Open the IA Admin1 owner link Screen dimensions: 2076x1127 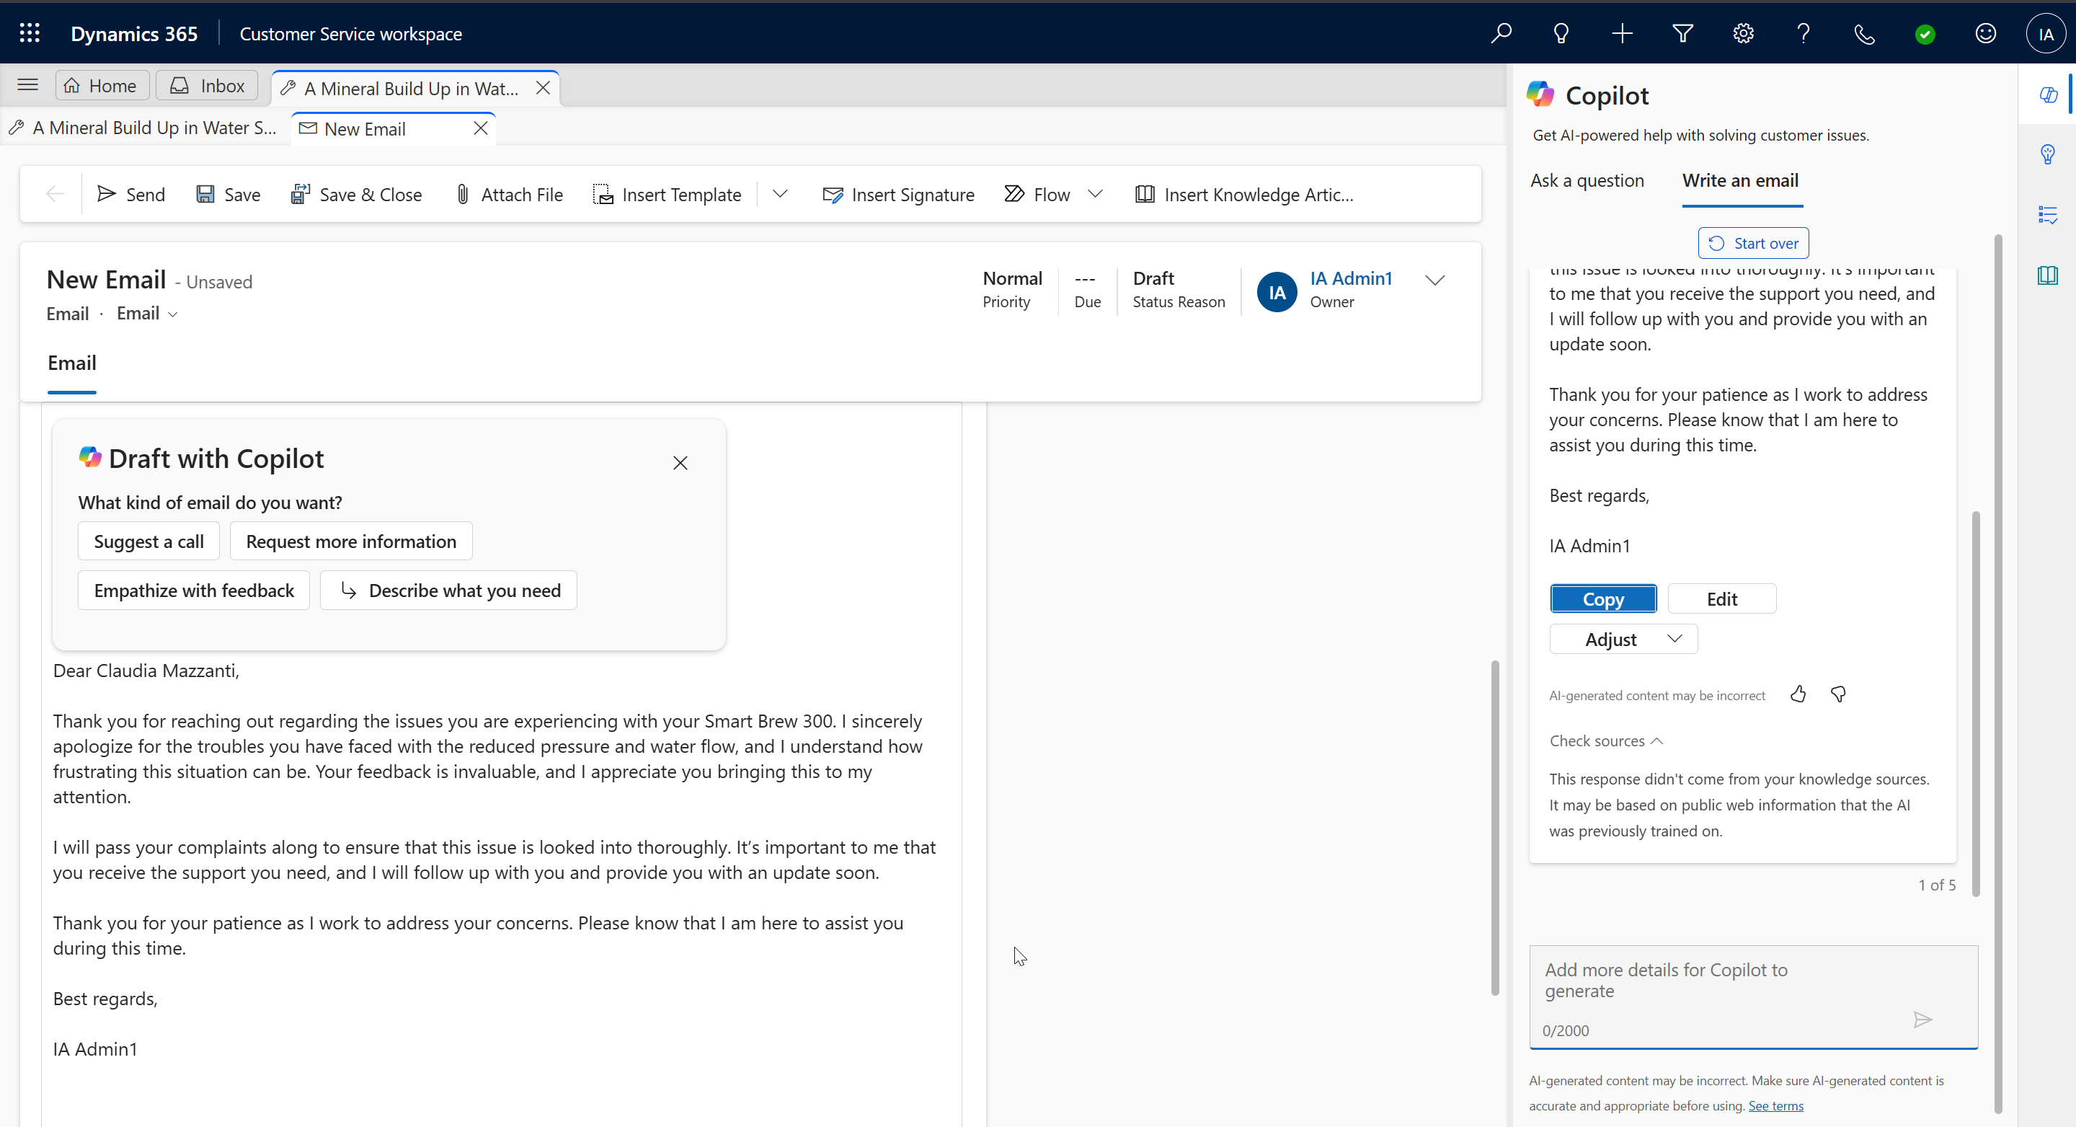pos(1351,278)
